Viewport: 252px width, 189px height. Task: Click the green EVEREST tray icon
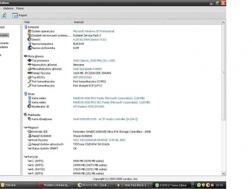199,185
